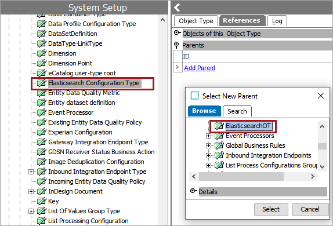333x226 pixels.
Task: Click the Global Business Rules icon in the dialog
Action: (219, 145)
